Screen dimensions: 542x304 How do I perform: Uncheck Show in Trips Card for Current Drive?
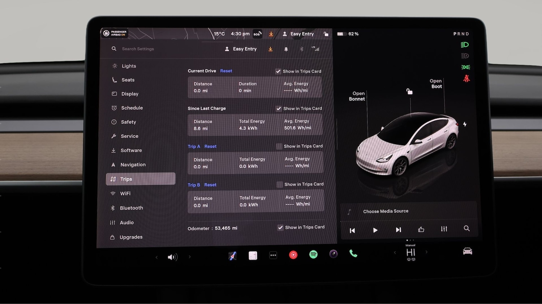point(278,71)
